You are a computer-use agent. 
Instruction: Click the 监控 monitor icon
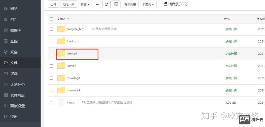(6, 41)
